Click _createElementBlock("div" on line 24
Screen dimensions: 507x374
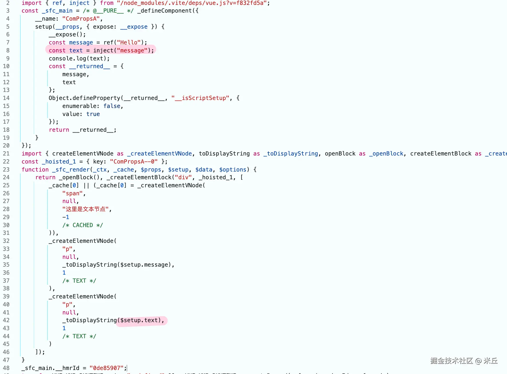[149, 177]
